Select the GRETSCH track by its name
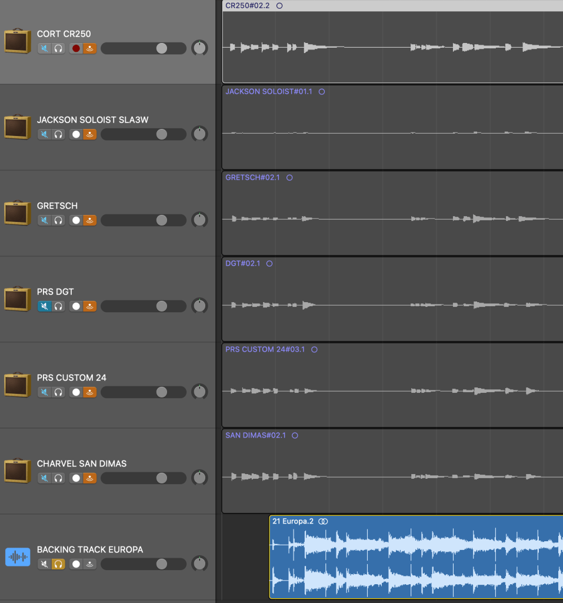Viewport: 563px width, 603px height. 57,206
